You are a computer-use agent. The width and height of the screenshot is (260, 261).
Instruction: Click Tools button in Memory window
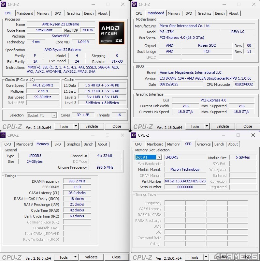[64, 257]
